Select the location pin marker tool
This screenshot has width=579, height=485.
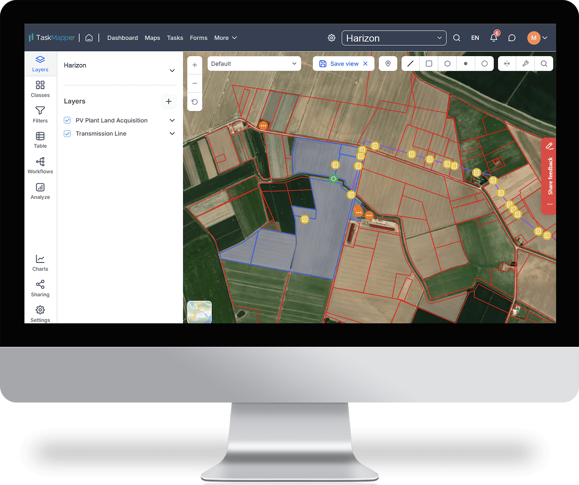[x=388, y=64]
